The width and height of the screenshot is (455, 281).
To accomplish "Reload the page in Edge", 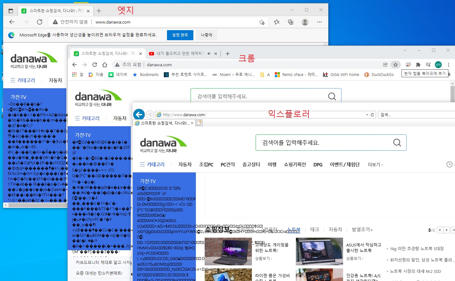I will tap(40, 22).
